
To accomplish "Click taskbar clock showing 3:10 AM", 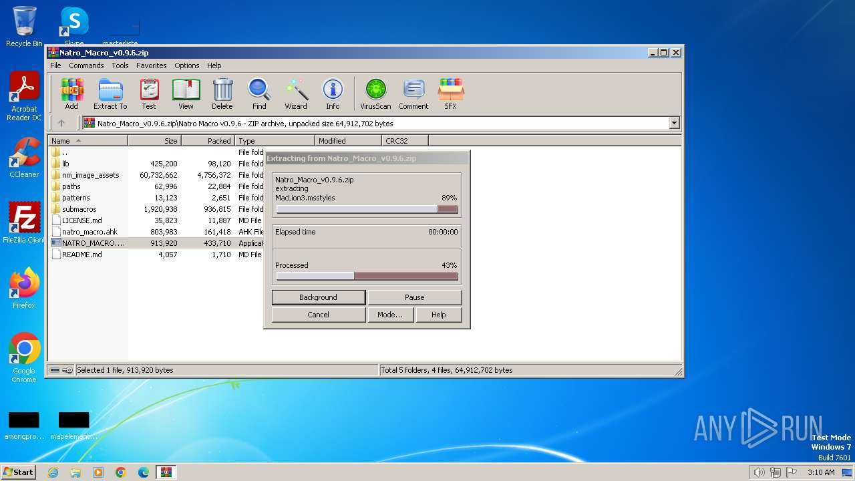I will pos(821,472).
